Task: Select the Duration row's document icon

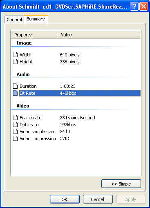Action: coord(16,86)
